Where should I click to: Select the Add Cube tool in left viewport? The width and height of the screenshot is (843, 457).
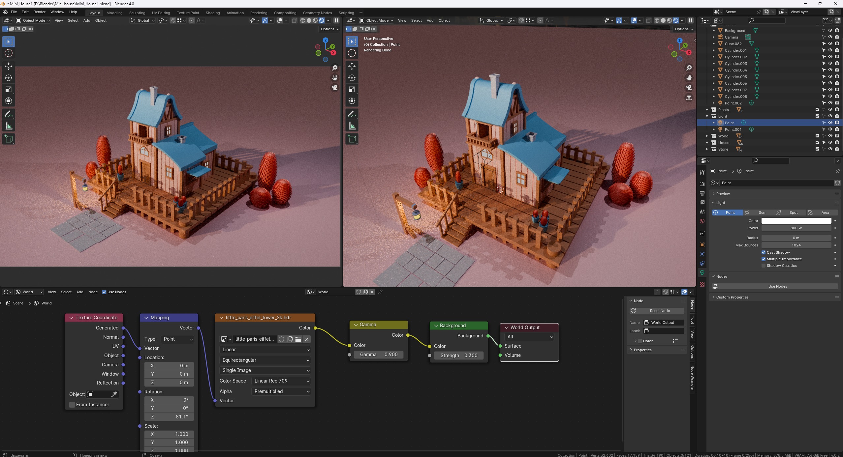coord(9,139)
